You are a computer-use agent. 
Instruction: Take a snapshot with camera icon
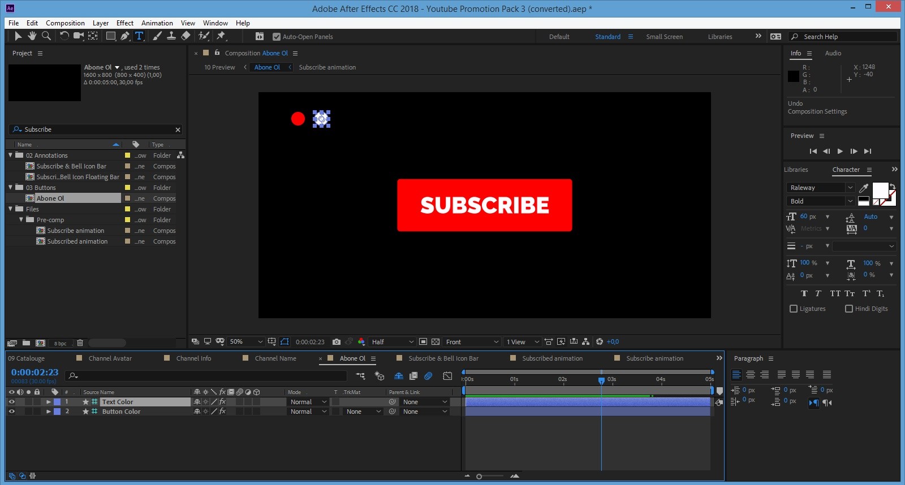[337, 341]
